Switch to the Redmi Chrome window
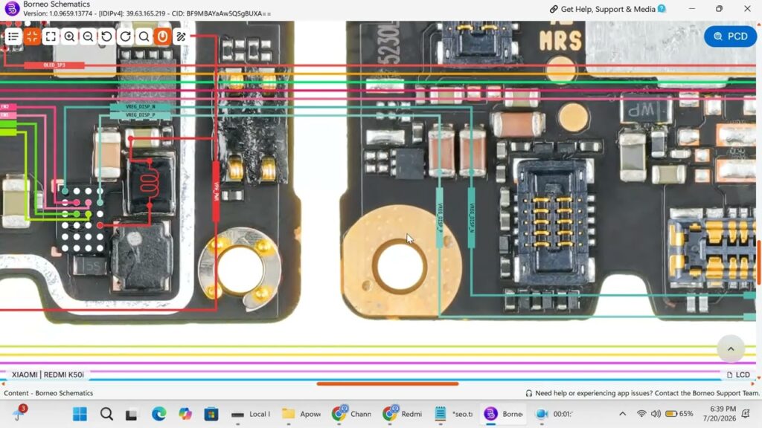 coord(403,414)
